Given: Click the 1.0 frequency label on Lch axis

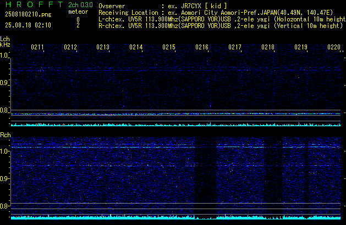Looking at the screenshot, I should [4, 55].
